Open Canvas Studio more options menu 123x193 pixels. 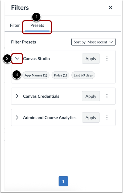107,59
